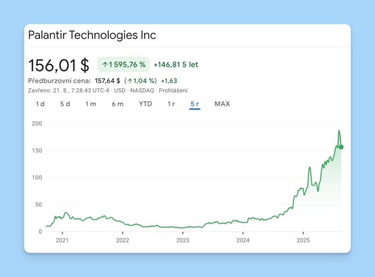Open the 1 m chart view
375x277 pixels.
91,104
